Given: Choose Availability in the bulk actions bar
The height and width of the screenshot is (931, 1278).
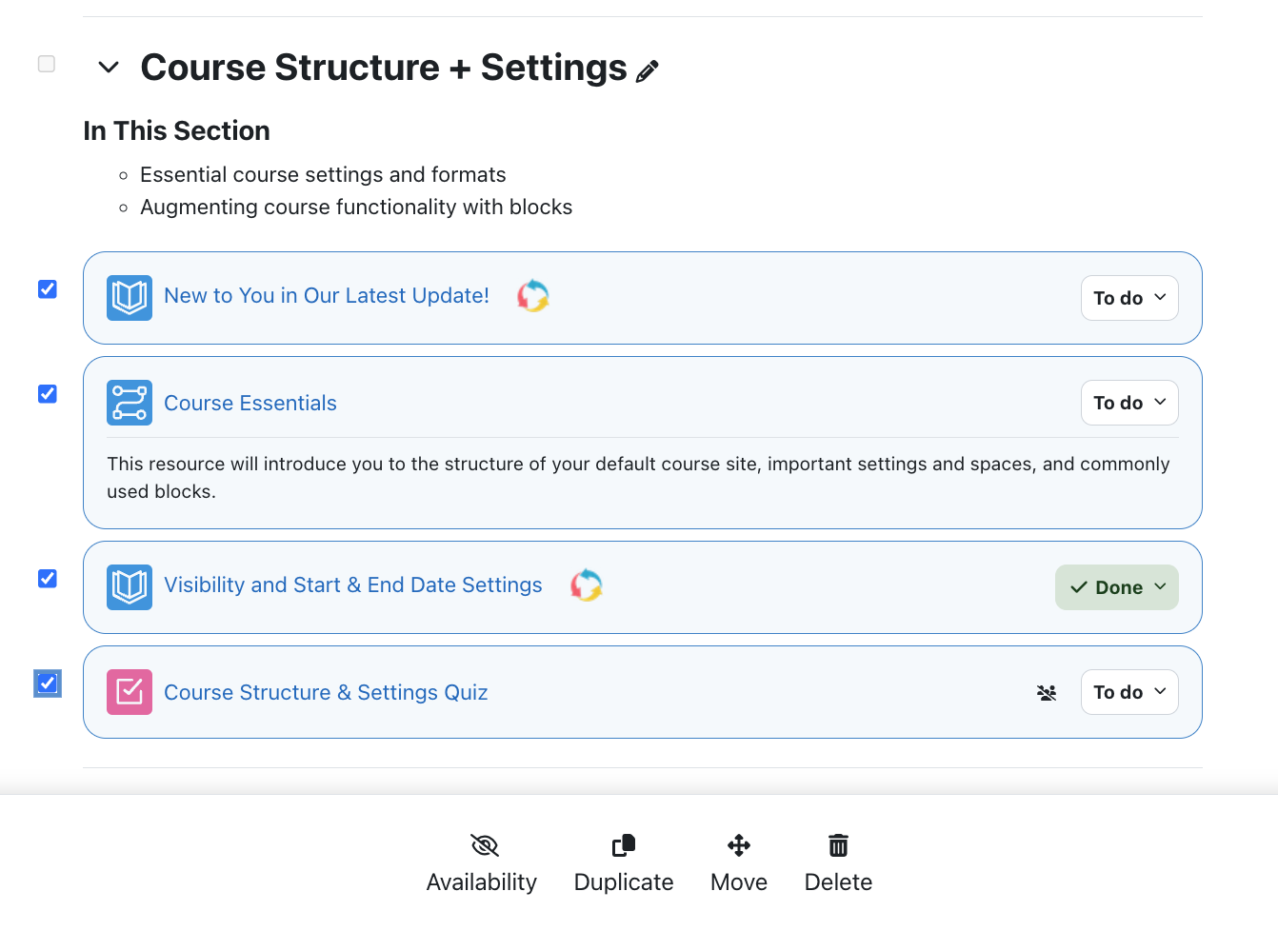Looking at the screenshot, I should pyautogui.click(x=482, y=863).
